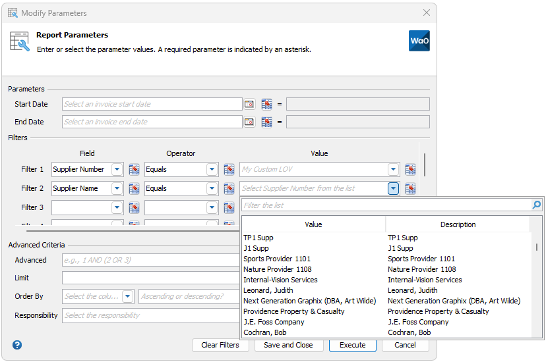
Task: Open the blue help question mark icon
Action: click(17, 345)
